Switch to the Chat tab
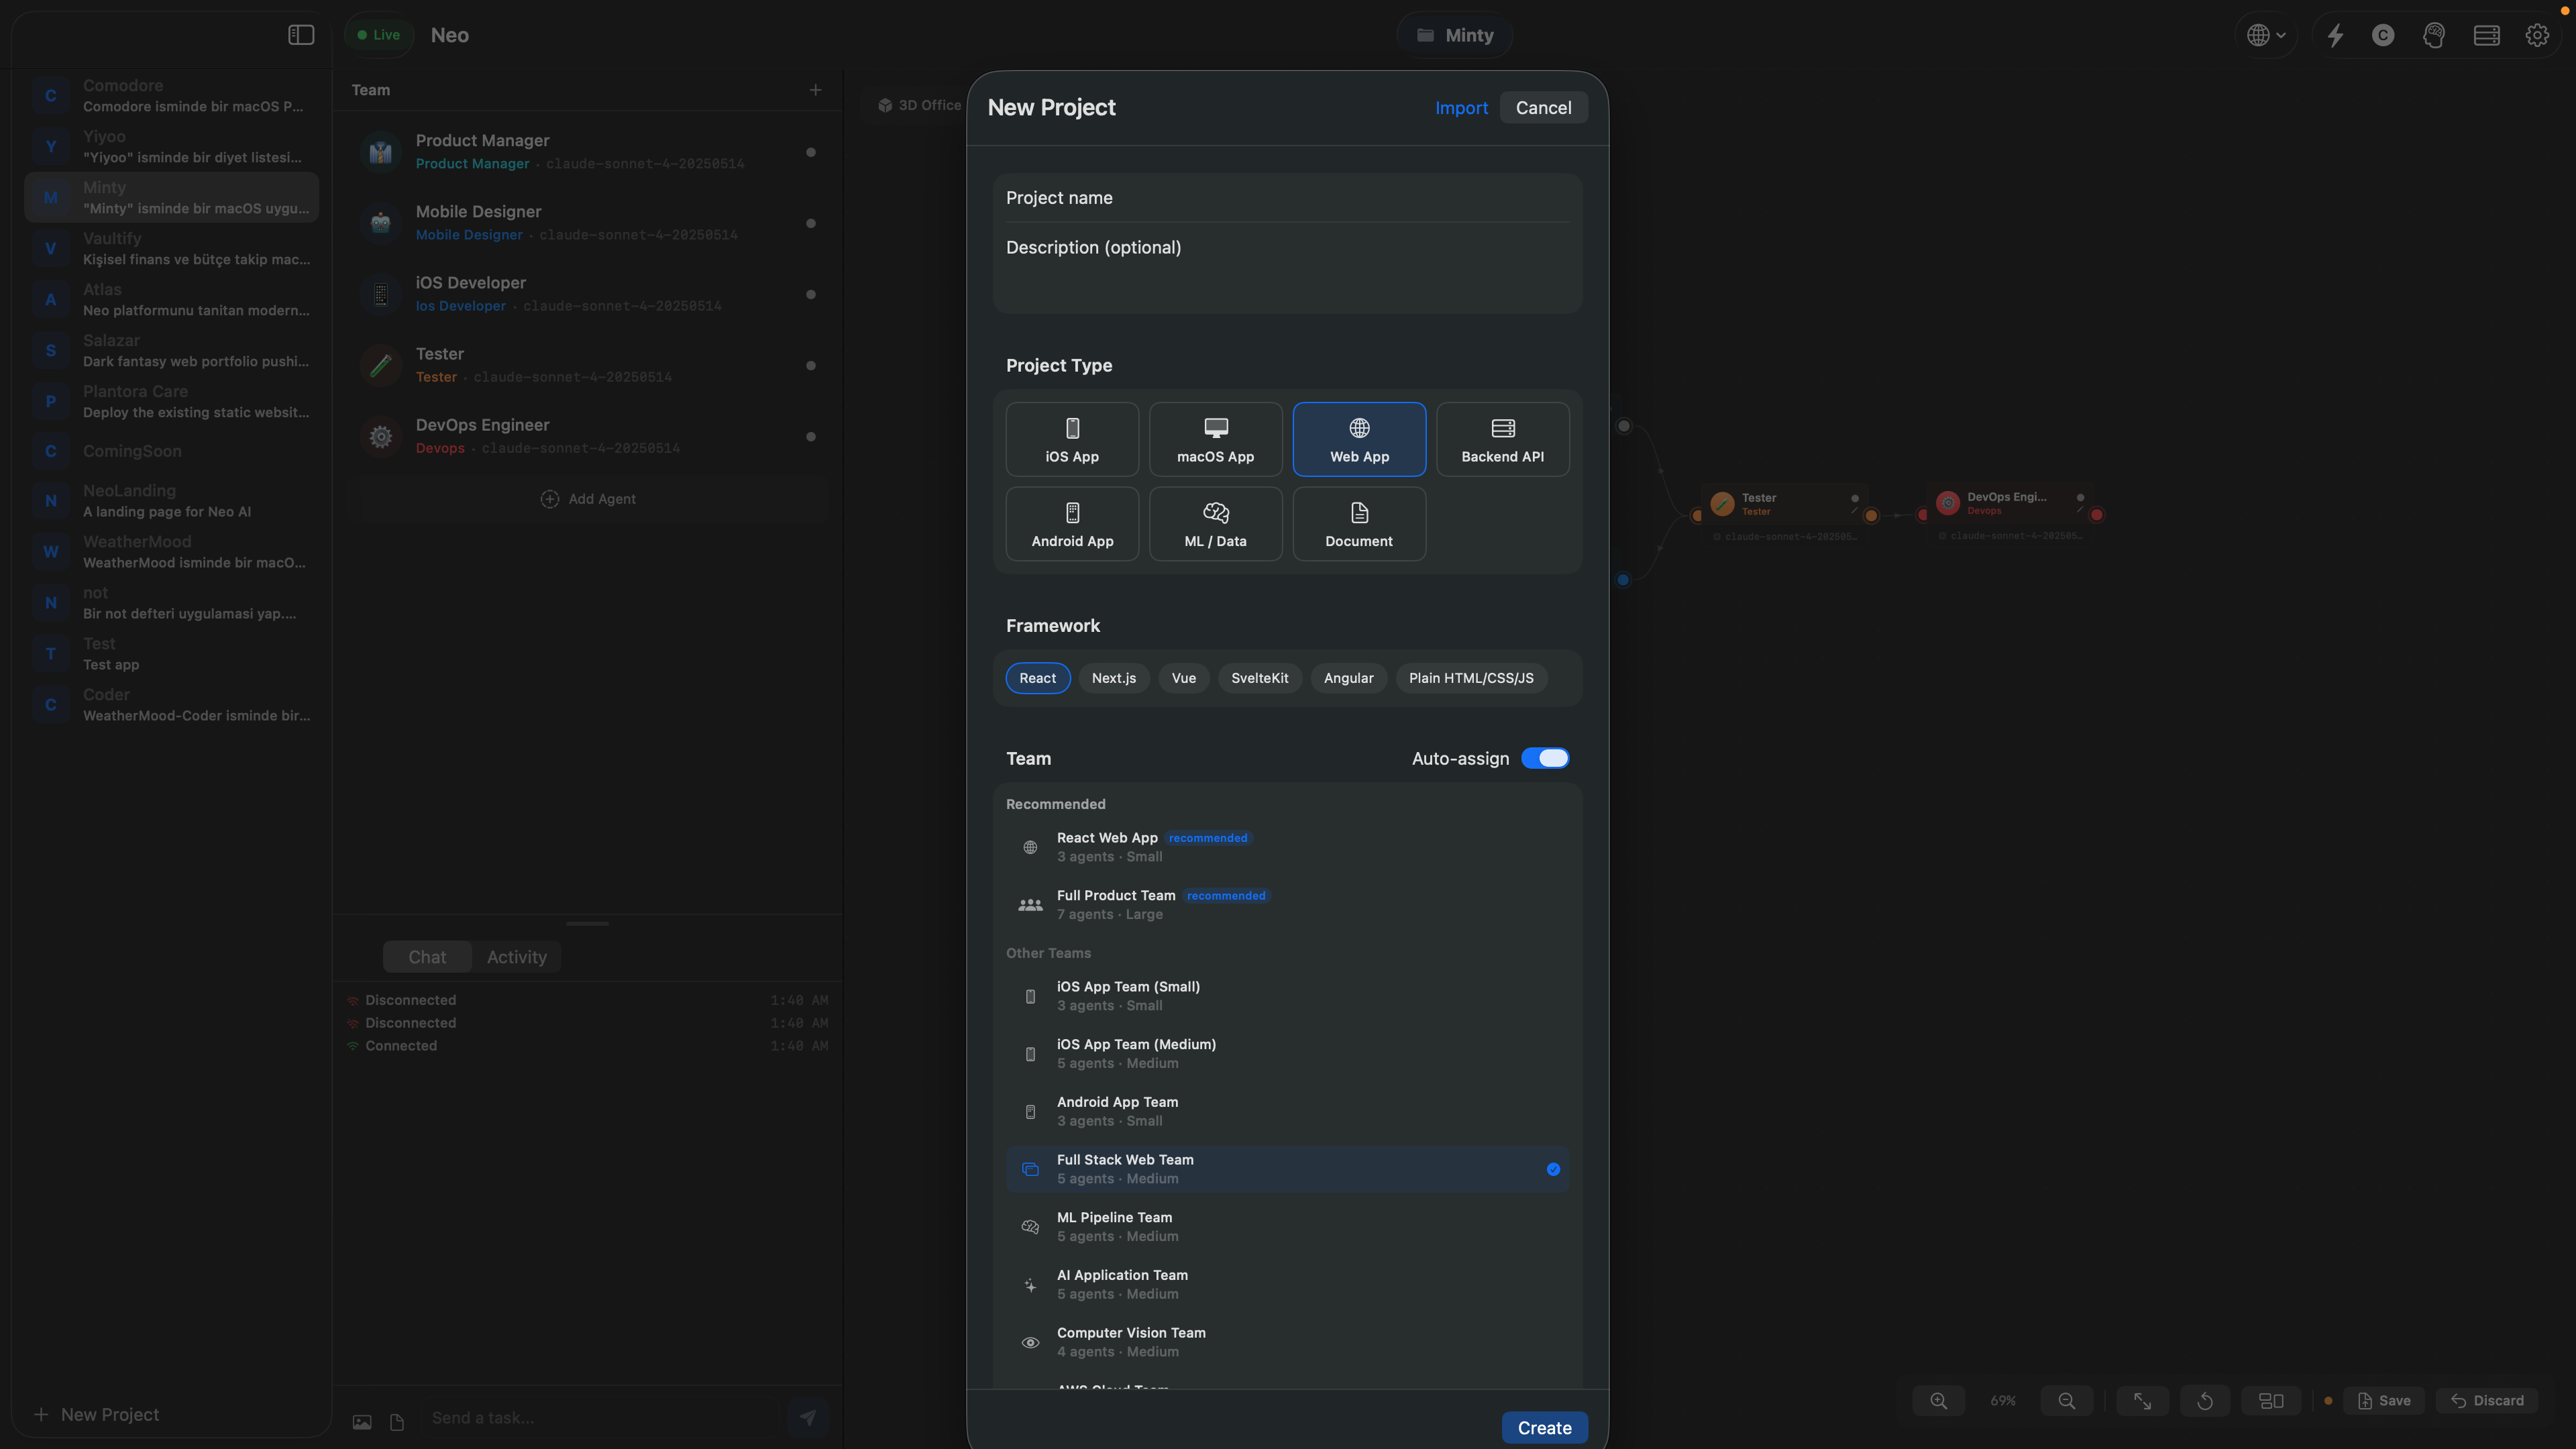This screenshot has width=2576, height=1449. [x=427, y=957]
